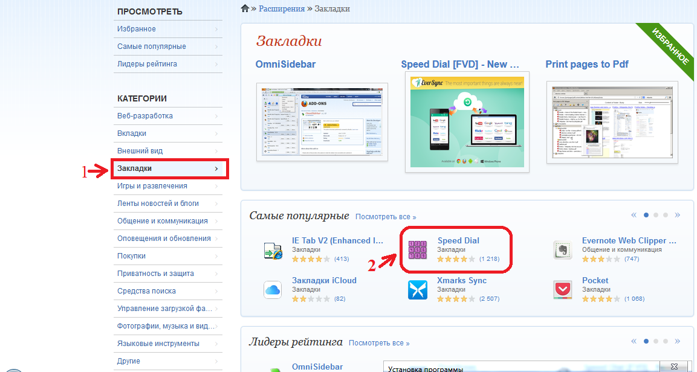The height and width of the screenshot is (372, 697).
Task: Click the Speed Dial purple grid icon
Action: (x=417, y=250)
